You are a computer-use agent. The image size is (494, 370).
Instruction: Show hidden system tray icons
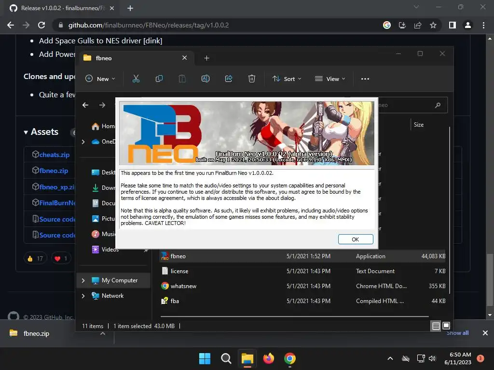coord(390,358)
